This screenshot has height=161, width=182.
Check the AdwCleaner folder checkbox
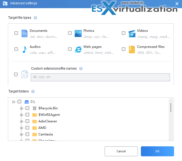28,121
